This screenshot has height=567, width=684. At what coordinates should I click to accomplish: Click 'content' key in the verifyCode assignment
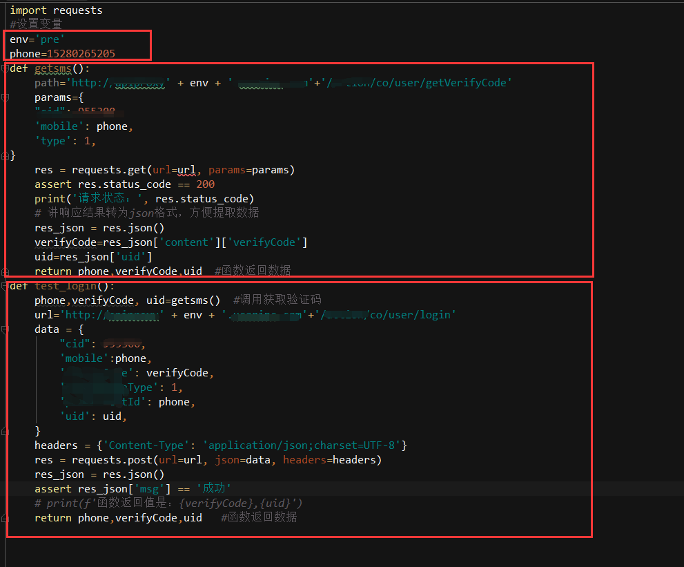pos(187,242)
